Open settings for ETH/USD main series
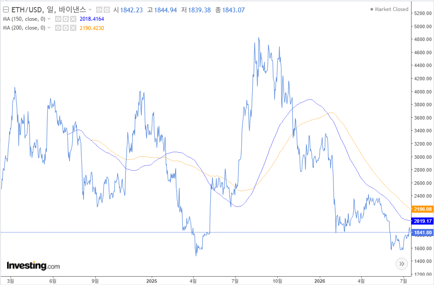 107,10
